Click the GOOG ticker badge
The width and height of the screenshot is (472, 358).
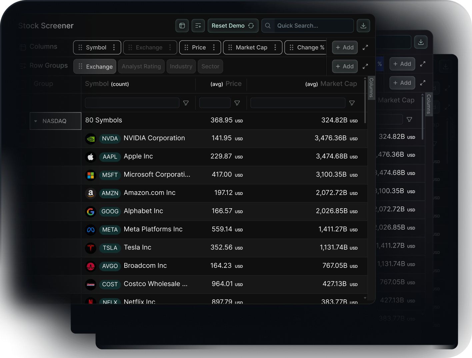110,212
